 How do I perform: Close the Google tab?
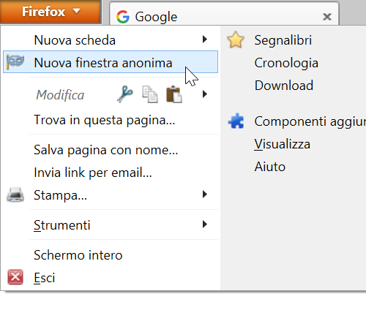(x=327, y=17)
